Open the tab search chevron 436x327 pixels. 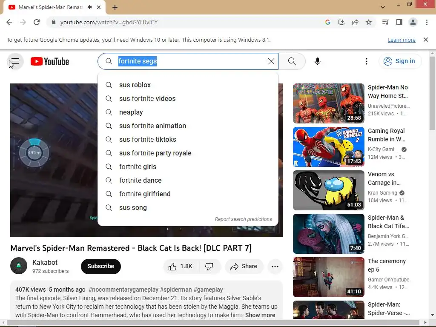click(x=383, y=7)
